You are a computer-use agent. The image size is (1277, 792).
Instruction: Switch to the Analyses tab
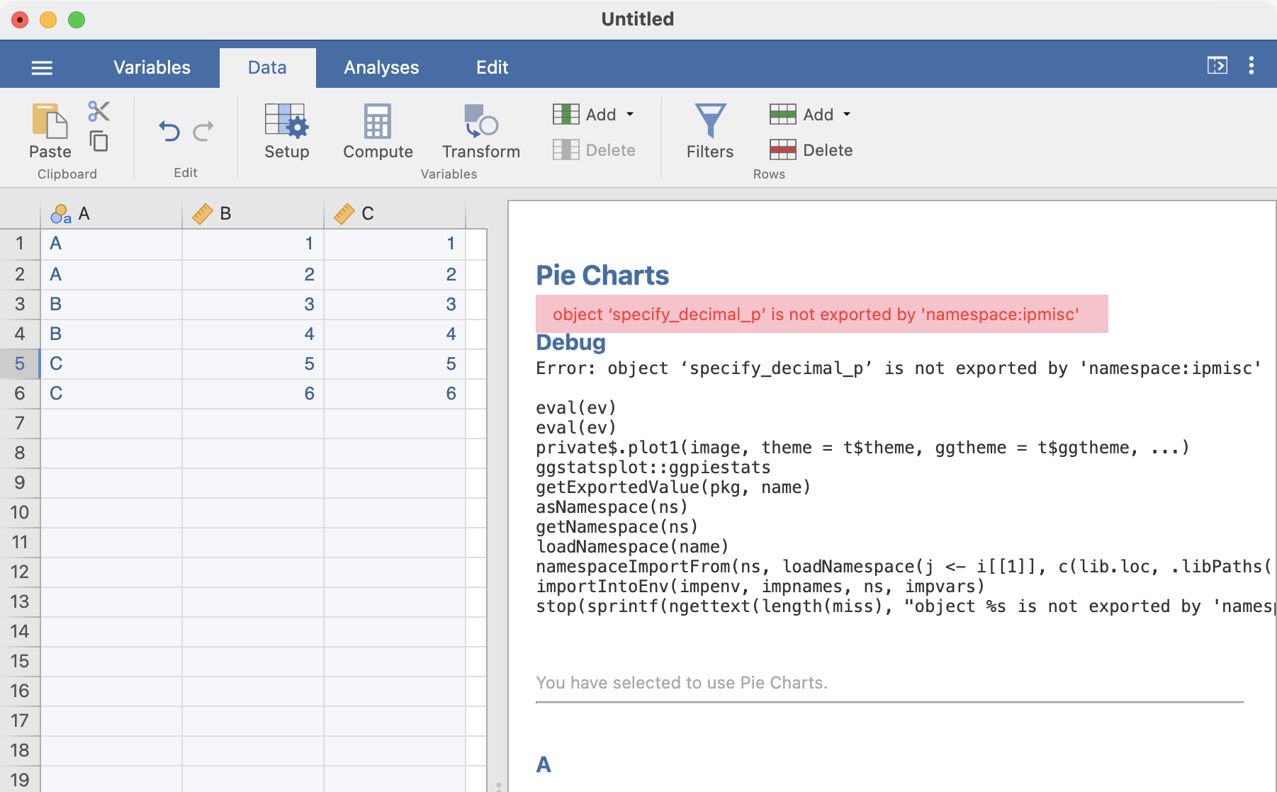381,67
